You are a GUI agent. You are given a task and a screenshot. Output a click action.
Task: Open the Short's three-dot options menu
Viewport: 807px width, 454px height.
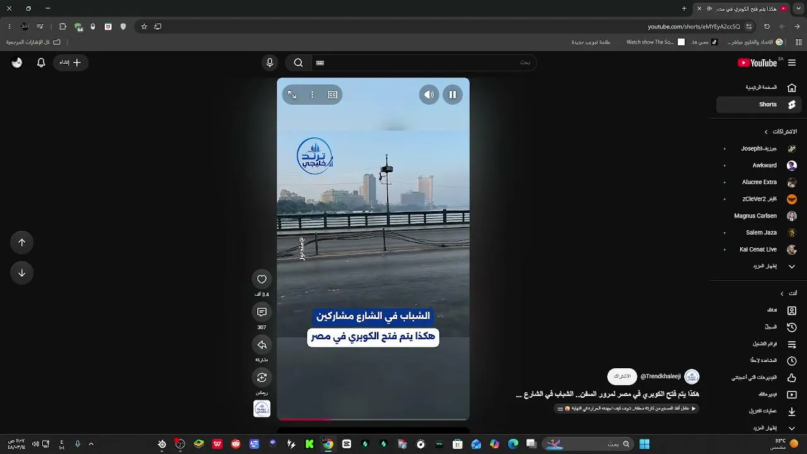312,95
